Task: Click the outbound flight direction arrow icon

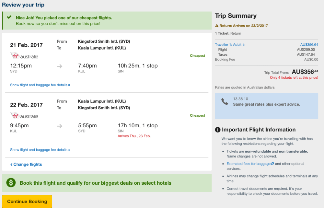Action: (59, 66)
